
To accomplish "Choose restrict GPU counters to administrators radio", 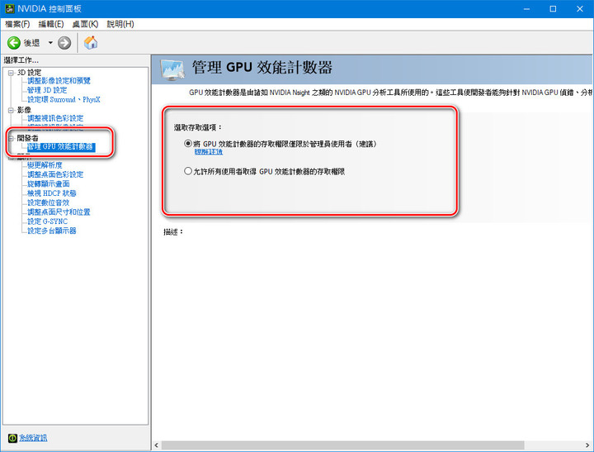I will click(188, 144).
